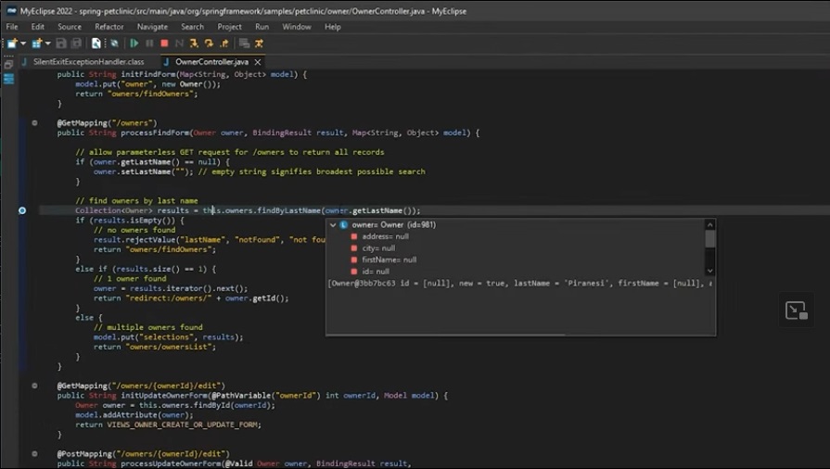
Task: Click the Suspend (pause) toolbar icon
Action: pyautogui.click(x=149, y=44)
